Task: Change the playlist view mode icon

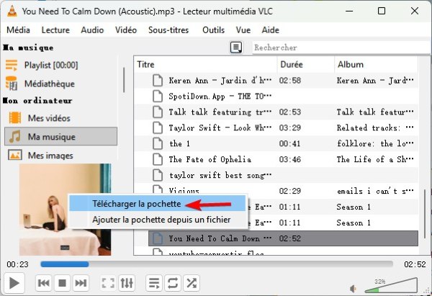Action: tap(236, 48)
